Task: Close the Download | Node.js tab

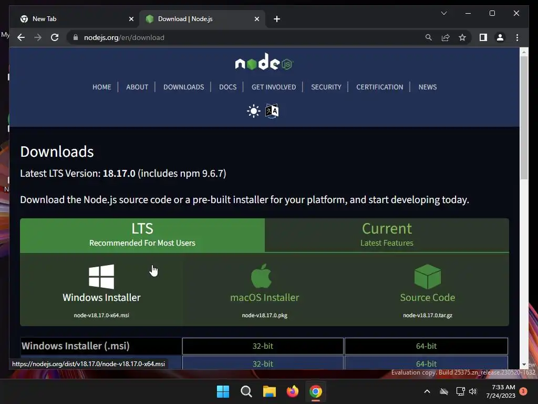Action: (x=256, y=19)
